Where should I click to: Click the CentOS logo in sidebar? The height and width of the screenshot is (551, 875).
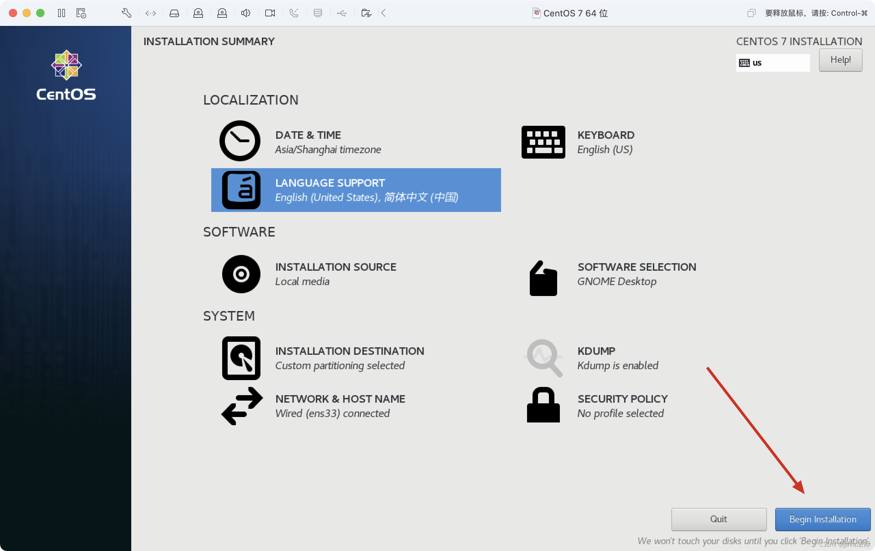click(x=66, y=76)
